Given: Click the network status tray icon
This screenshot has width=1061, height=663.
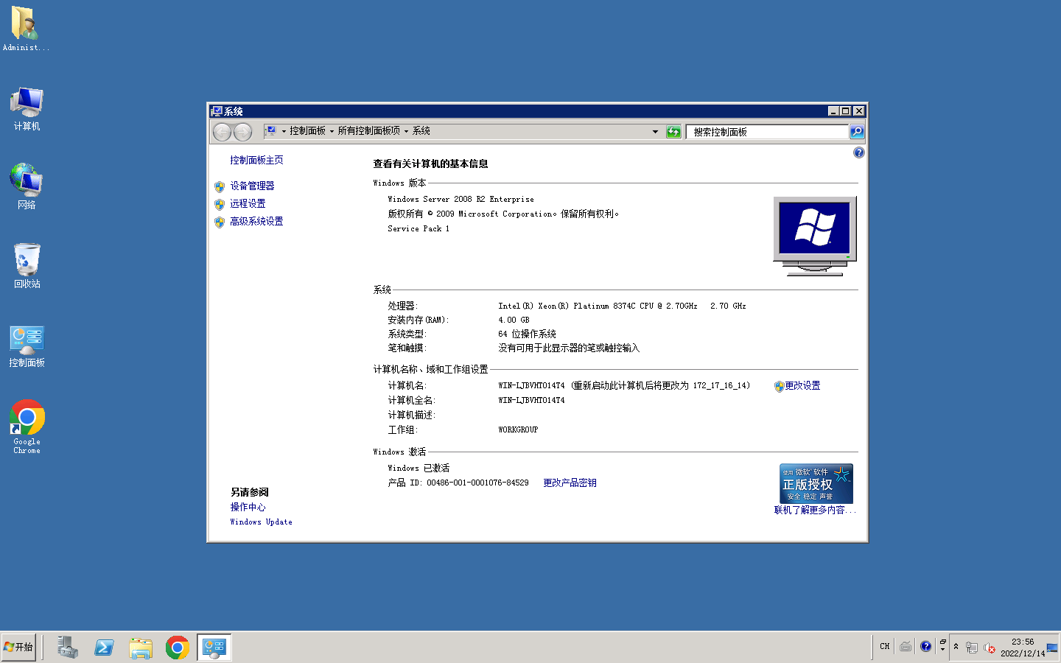Looking at the screenshot, I should click(973, 648).
